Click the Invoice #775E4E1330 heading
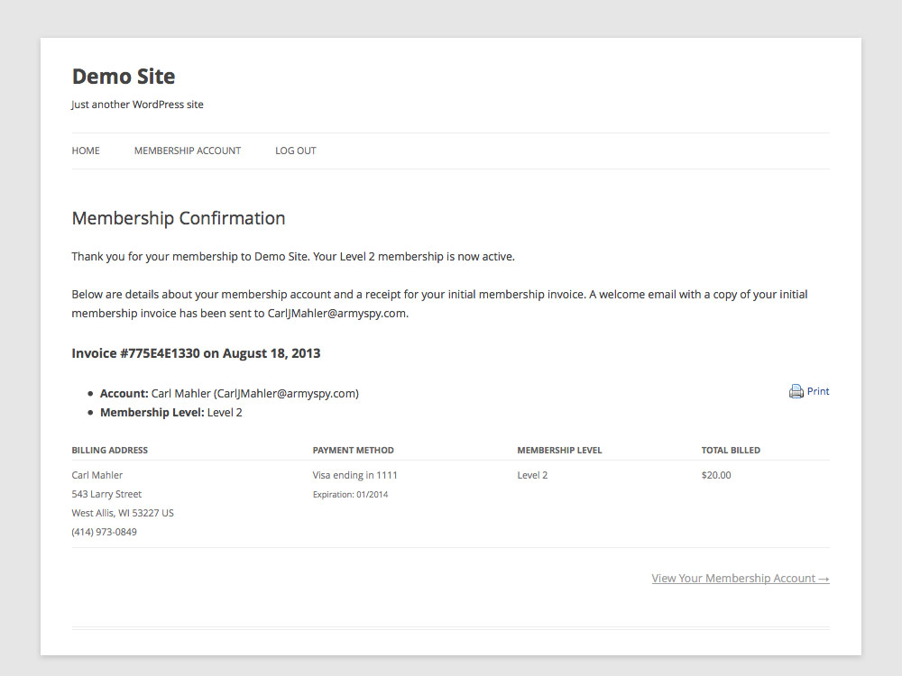Image resolution: width=902 pixels, height=676 pixels. tap(196, 352)
